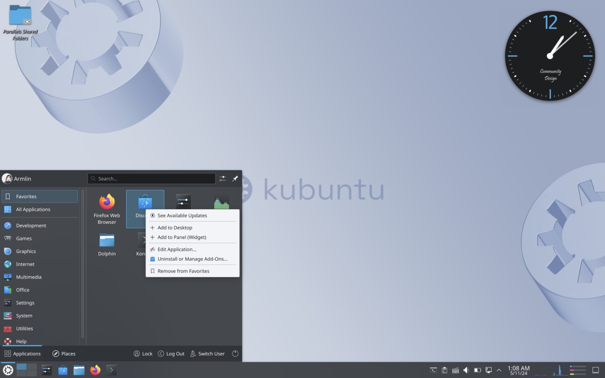
Task: Open the network connections tray icon
Action: (489, 370)
